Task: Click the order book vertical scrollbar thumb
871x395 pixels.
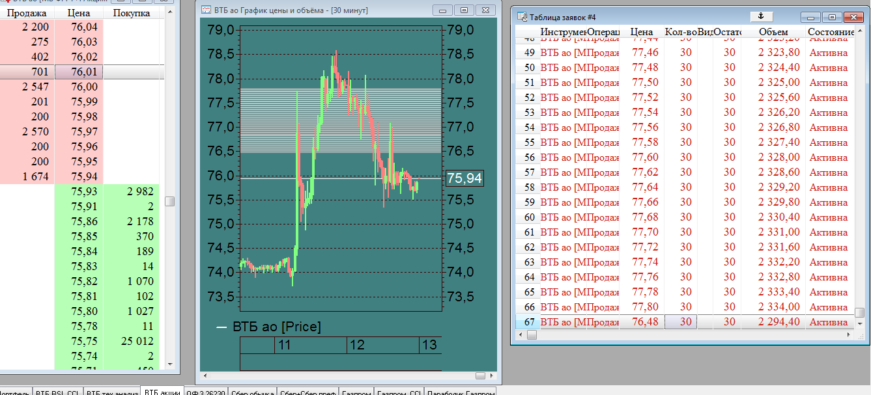Action: pyautogui.click(x=169, y=202)
